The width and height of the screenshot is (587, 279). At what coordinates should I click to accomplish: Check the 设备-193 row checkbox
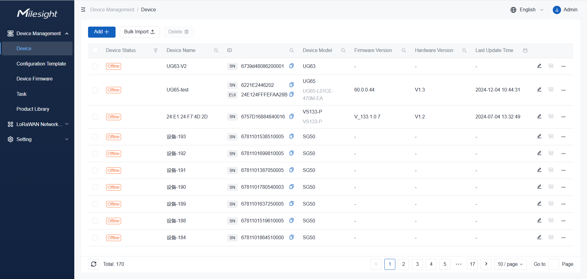95,137
